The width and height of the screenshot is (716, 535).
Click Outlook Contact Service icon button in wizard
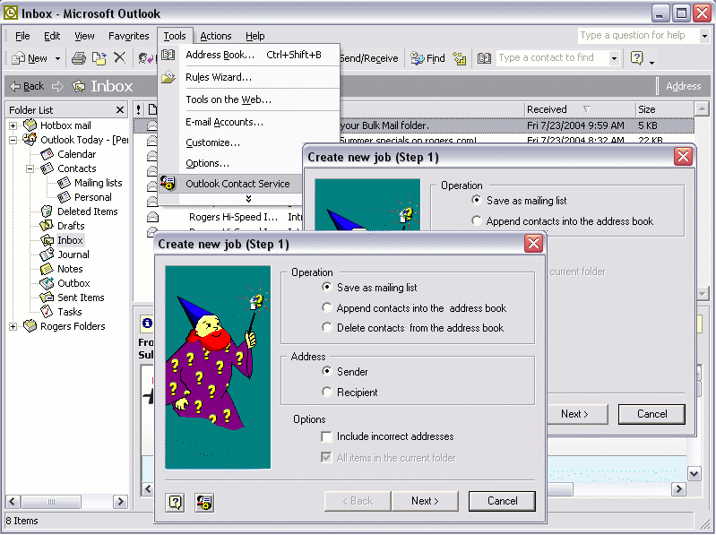pyautogui.click(x=203, y=502)
